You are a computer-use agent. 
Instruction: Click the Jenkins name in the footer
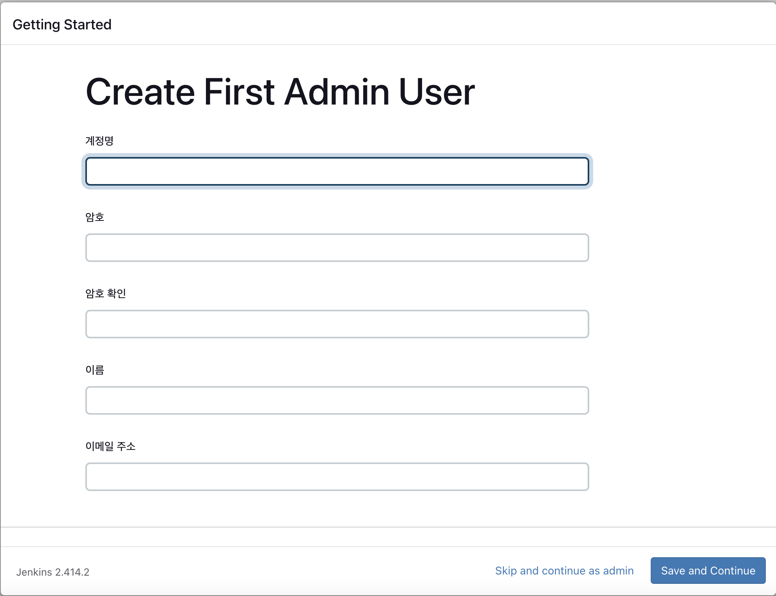(x=34, y=572)
